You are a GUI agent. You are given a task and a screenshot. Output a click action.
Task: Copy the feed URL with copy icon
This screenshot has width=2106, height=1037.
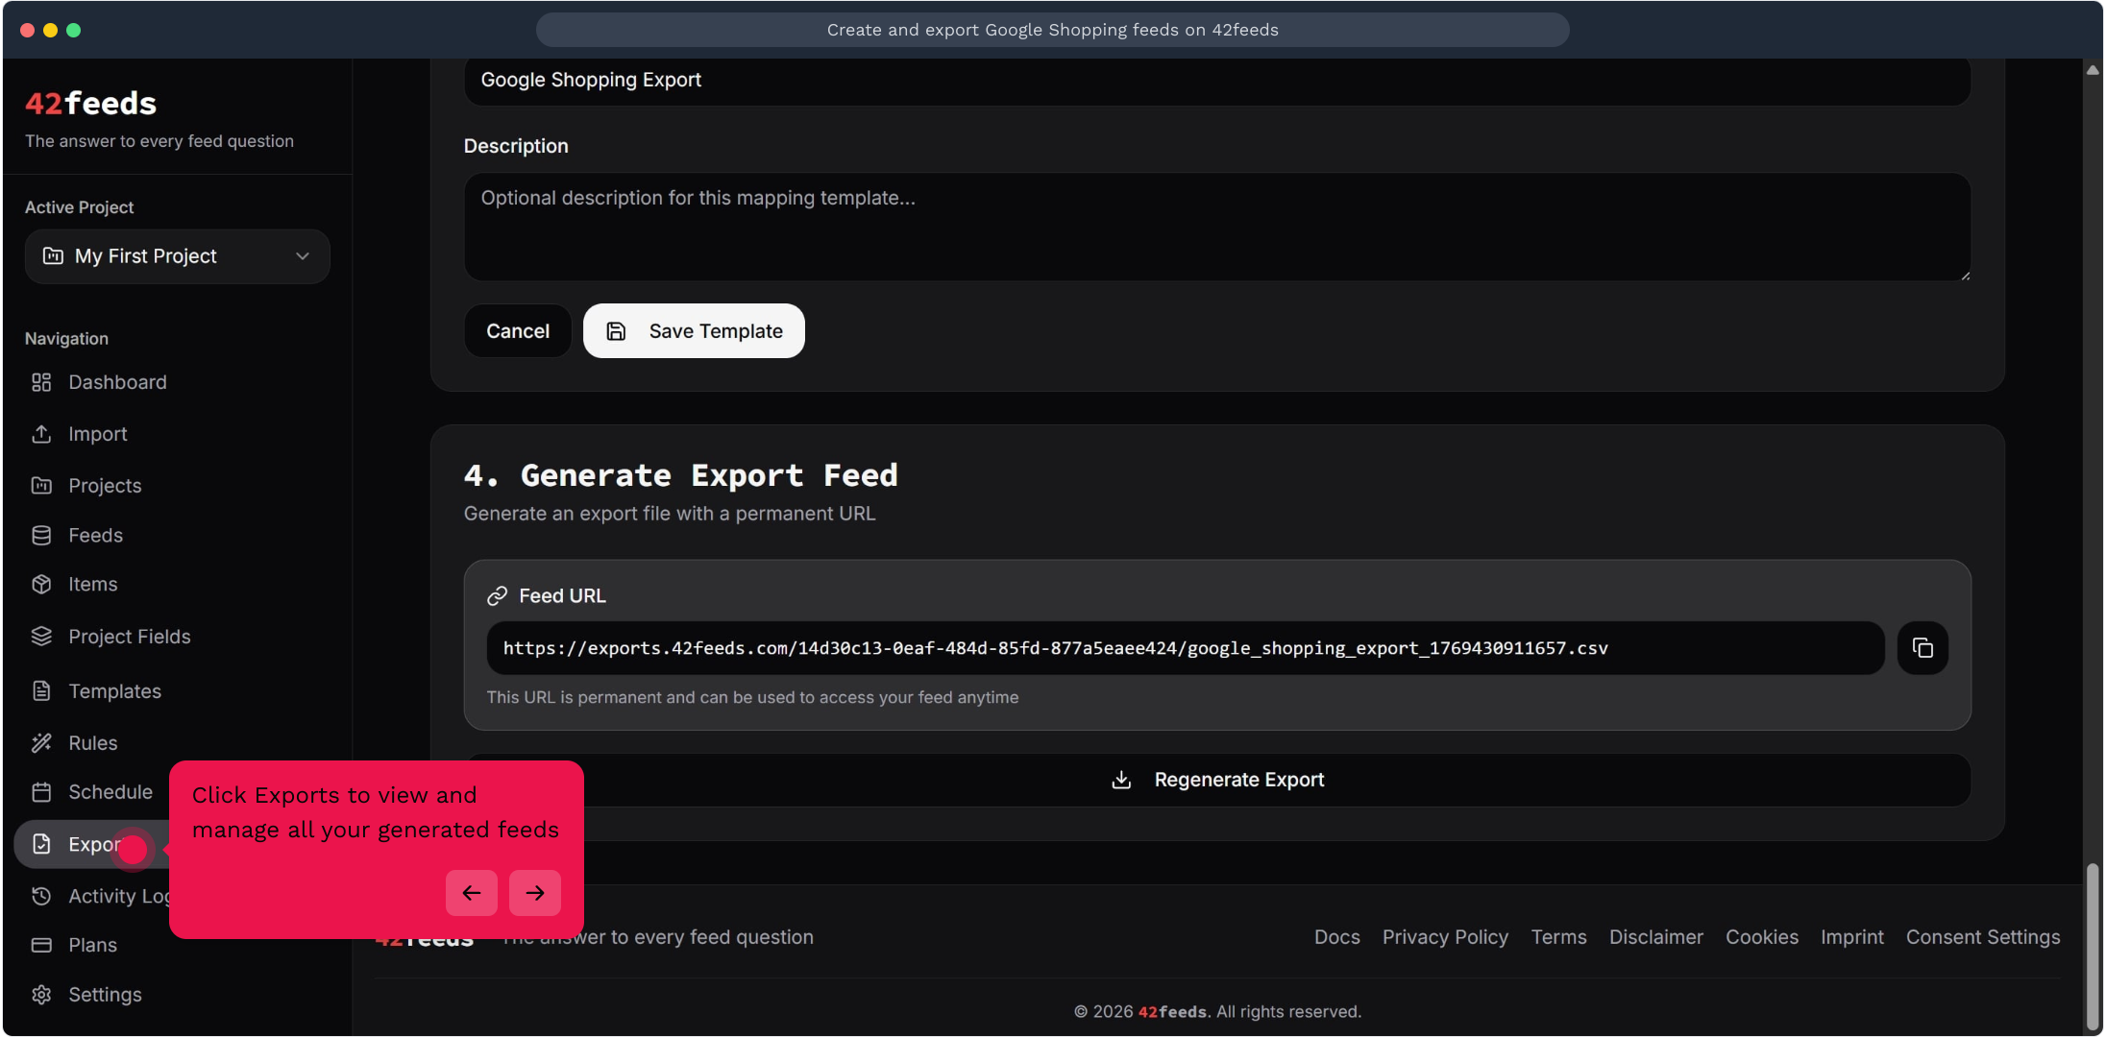tap(1922, 648)
